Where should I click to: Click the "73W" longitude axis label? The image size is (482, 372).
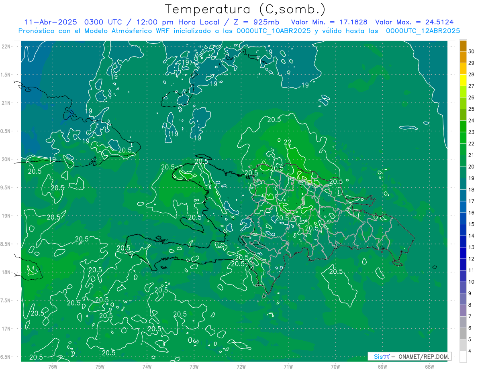point(194,366)
